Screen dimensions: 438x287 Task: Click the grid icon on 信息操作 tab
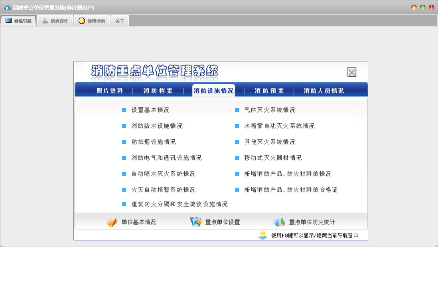pos(45,21)
